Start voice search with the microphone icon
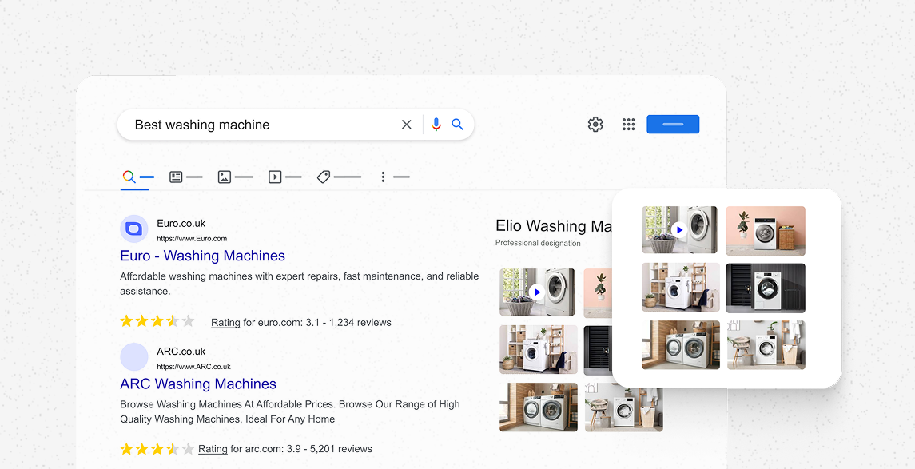This screenshot has height=469, width=915. 436,125
